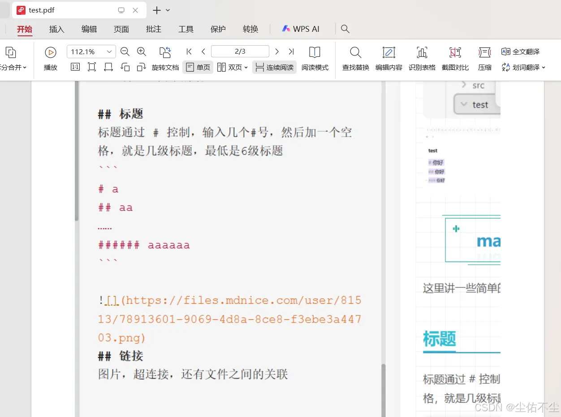Enable 双页 two-page view
Viewport: 561px width, 417px height.
229,67
